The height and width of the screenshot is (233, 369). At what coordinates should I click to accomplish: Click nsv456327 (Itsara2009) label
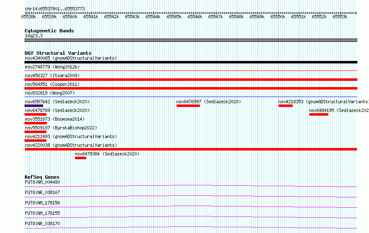click(52, 75)
